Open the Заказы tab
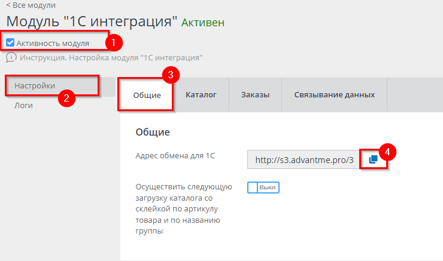This screenshot has height=261, width=443. [255, 94]
